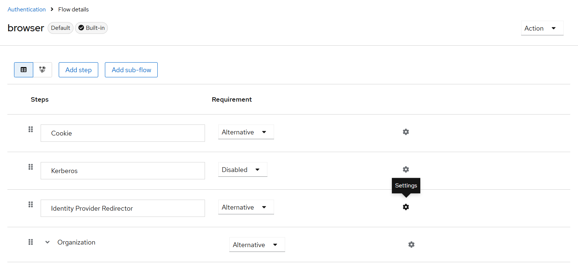Open Cookie requirement dropdown

click(x=246, y=132)
